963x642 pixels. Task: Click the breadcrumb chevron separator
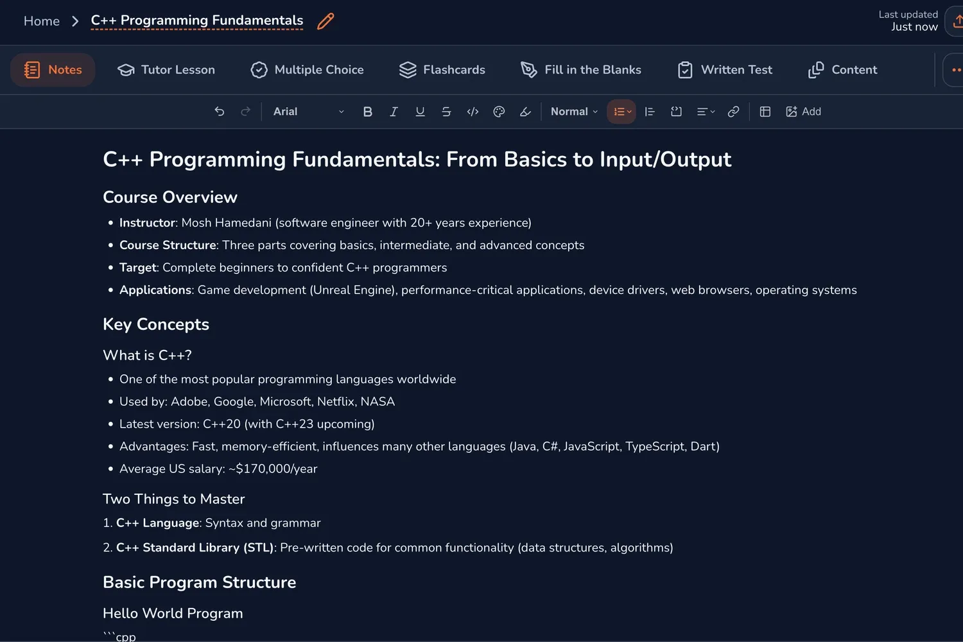coord(75,21)
